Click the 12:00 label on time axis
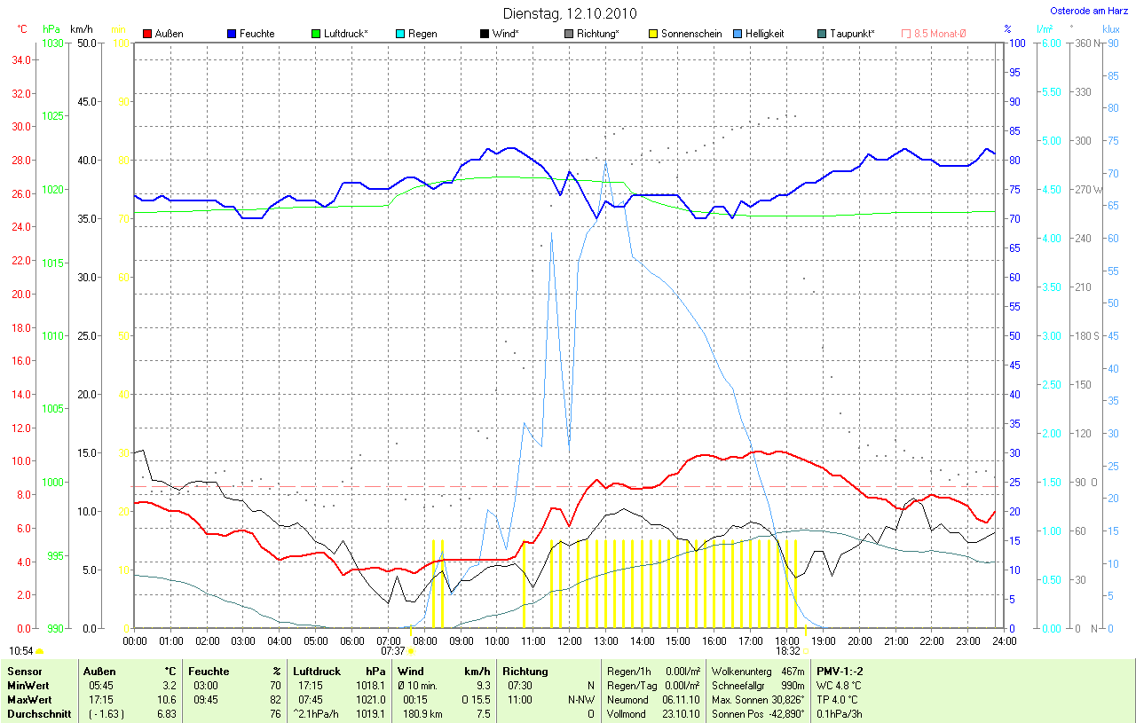This screenshot has width=1136, height=723. pos(568,640)
